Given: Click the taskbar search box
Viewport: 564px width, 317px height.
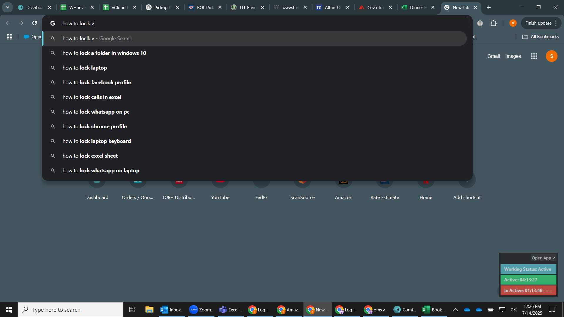Looking at the screenshot, I should (70, 310).
